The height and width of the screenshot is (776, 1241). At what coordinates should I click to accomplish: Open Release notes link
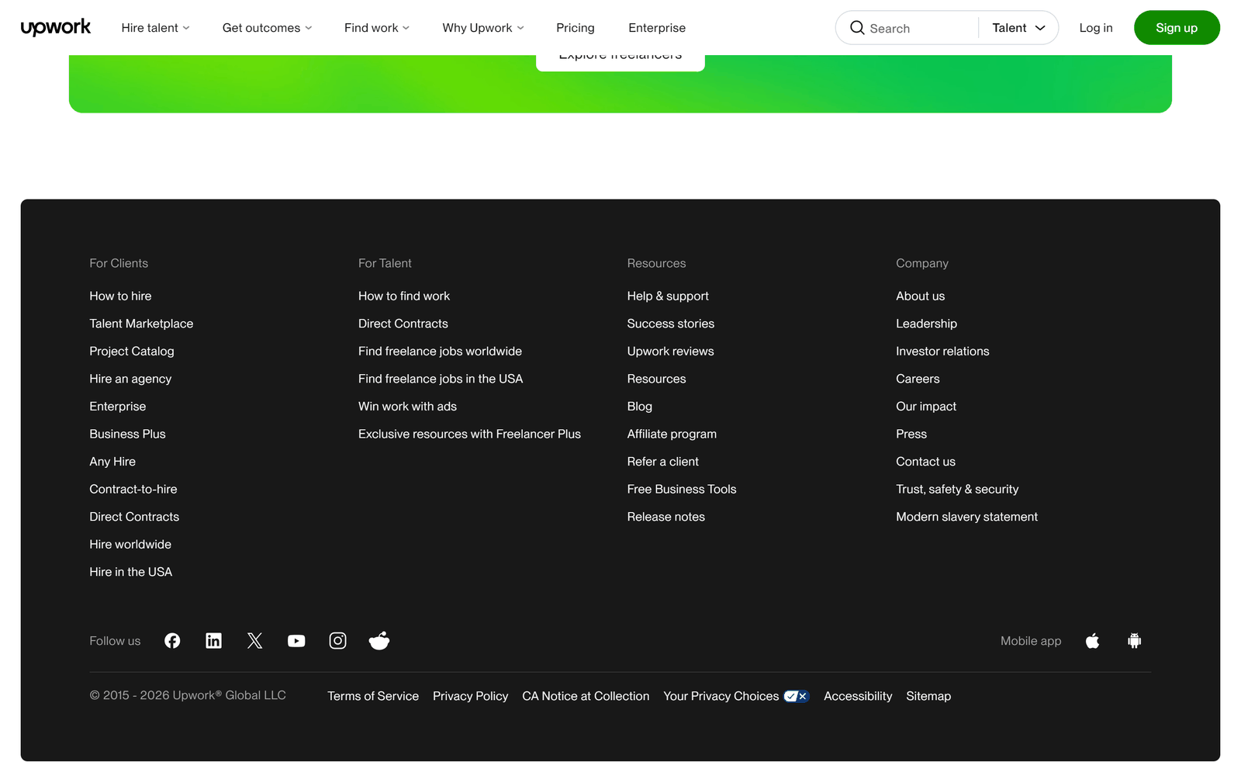point(666,517)
